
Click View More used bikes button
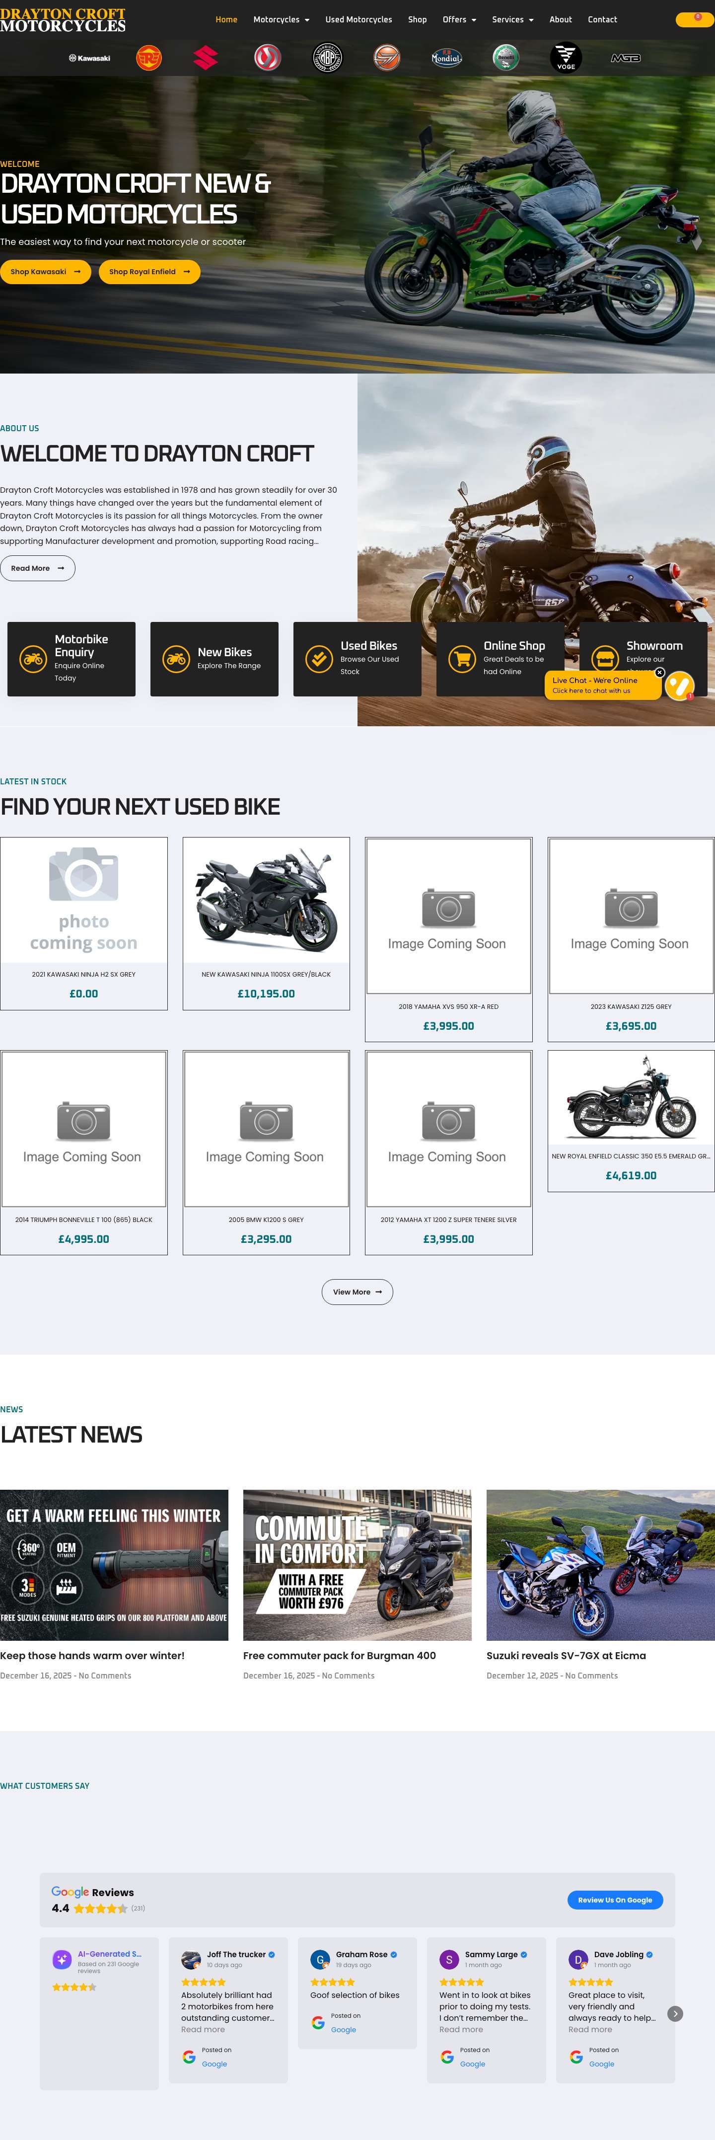(x=357, y=1292)
